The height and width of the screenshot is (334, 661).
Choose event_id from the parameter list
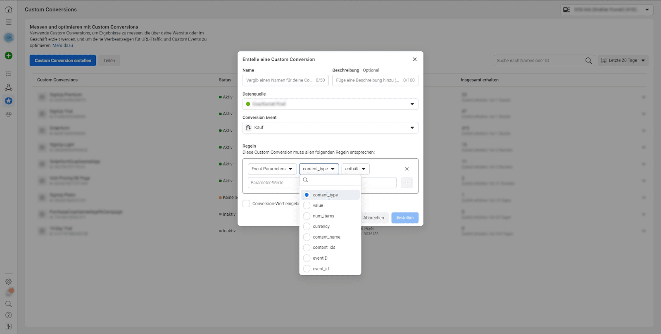coord(321,269)
